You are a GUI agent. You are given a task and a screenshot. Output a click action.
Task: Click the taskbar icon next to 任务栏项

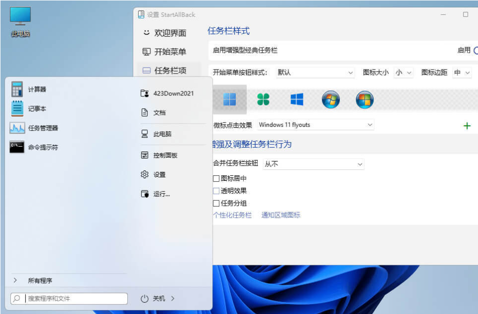pyautogui.click(x=147, y=71)
